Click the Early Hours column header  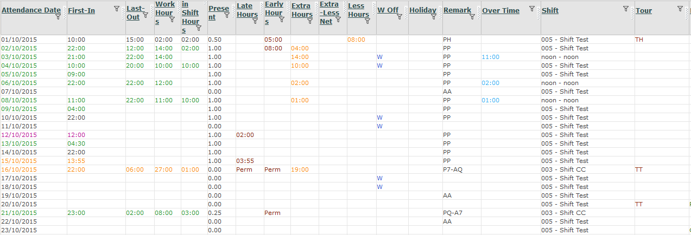coord(274,12)
